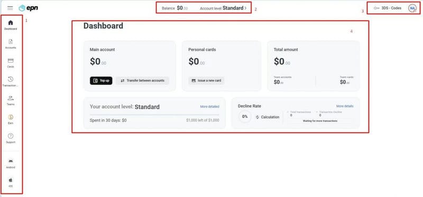Viewport: 423px width, 197px height.
Task: Open the Support question mark icon
Action: (x=11, y=136)
